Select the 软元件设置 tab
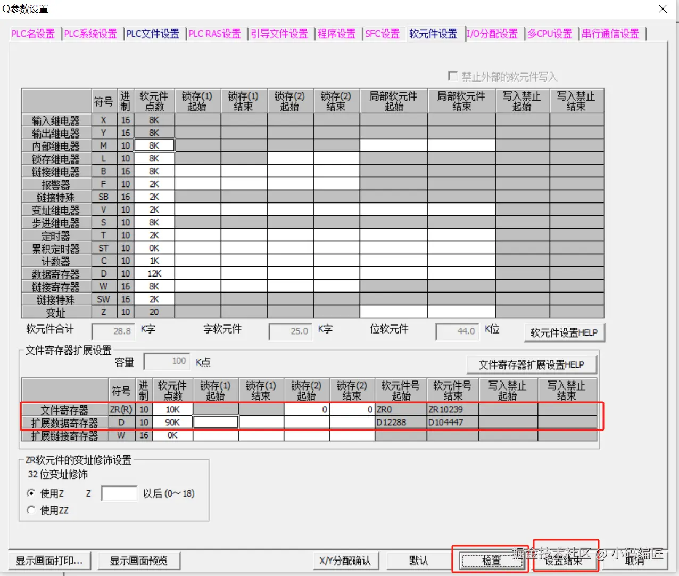Image resolution: width=679 pixels, height=576 pixels. point(433,34)
